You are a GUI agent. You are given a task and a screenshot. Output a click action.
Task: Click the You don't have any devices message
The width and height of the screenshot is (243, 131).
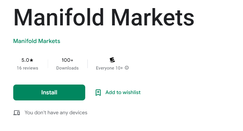click(x=56, y=113)
